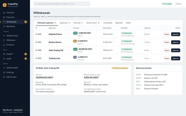Click the Leads count badge 3
186x116 pixels.
pyautogui.click(x=26, y=59)
